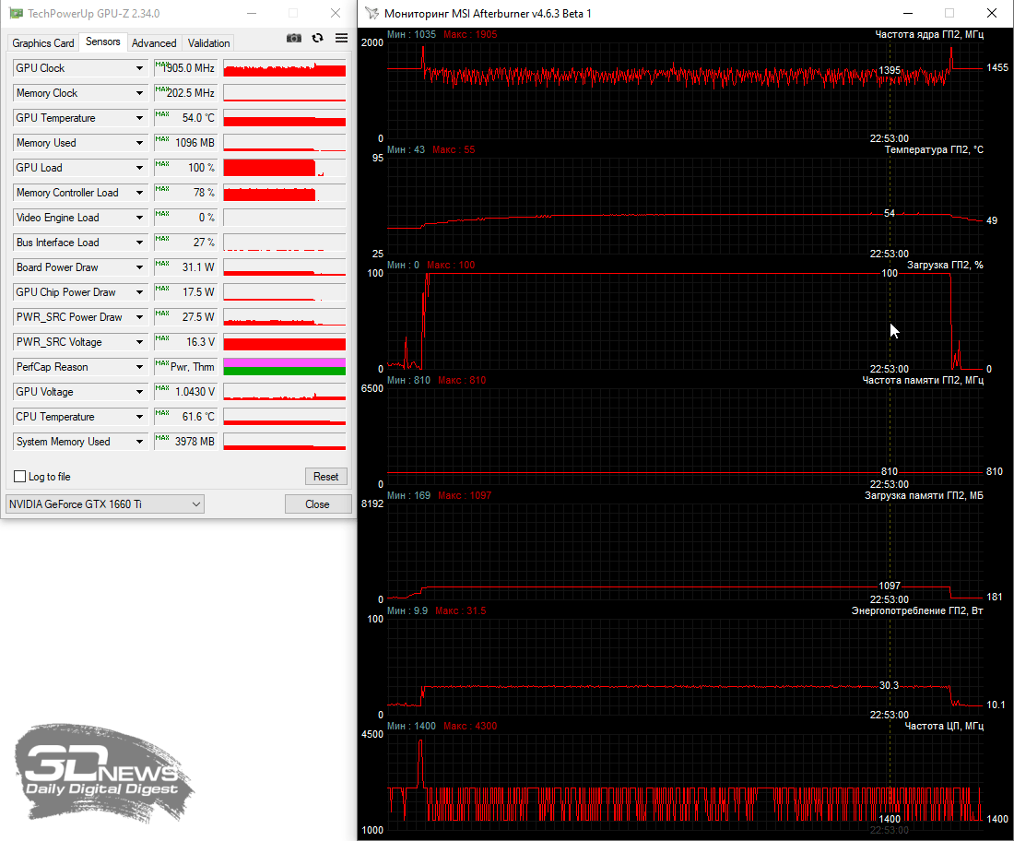The width and height of the screenshot is (1014, 841).
Task: Click the 'Частота памяти ГП2, МГц' graph title
Action: (923, 380)
